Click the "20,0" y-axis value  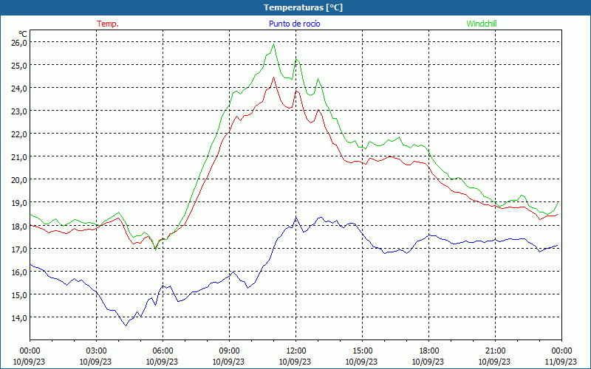pos(19,180)
